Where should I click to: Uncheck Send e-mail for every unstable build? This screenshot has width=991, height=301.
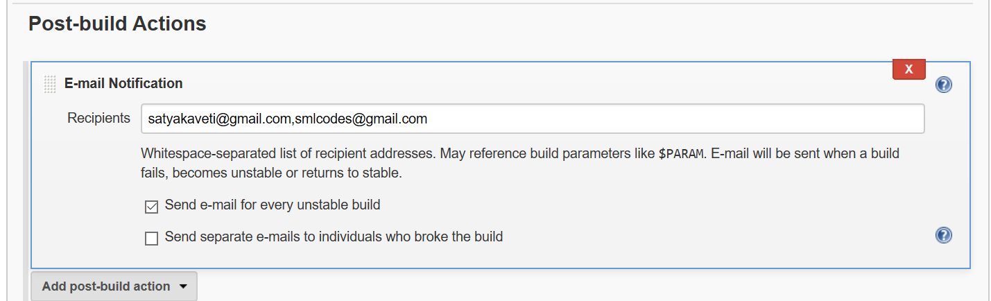(x=151, y=207)
